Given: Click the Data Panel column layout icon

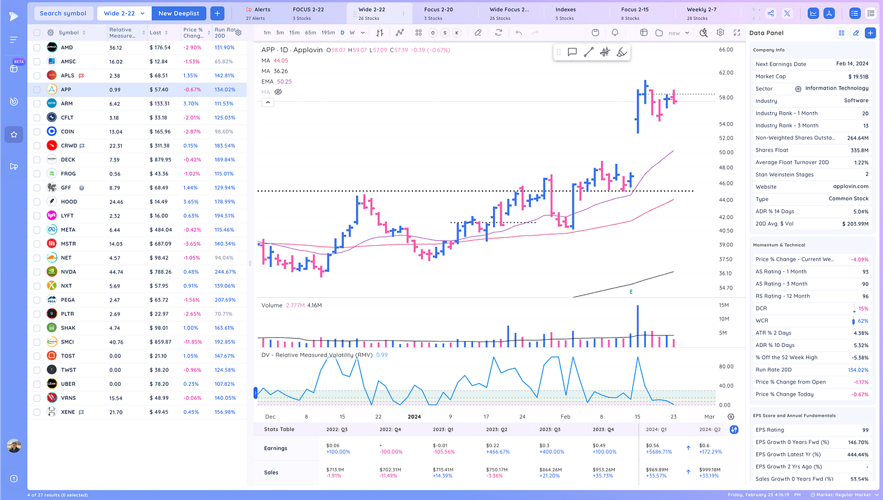Looking at the screenshot, I should click(x=841, y=33).
